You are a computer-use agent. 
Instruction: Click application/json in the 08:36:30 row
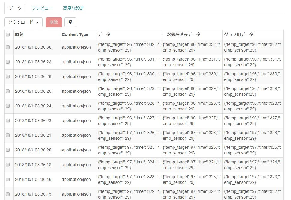pos(76,47)
